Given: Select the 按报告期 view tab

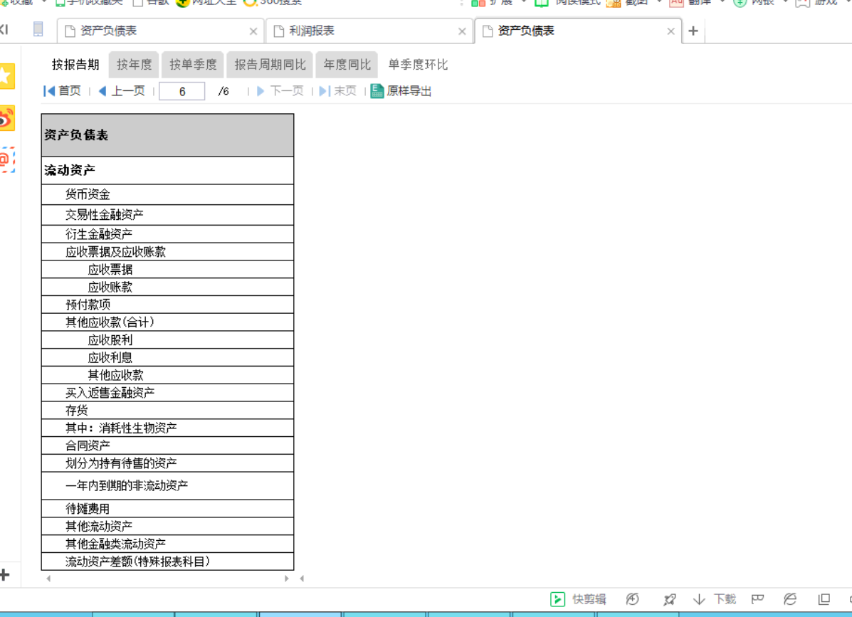Looking at the screenshot, I should 75,65.
